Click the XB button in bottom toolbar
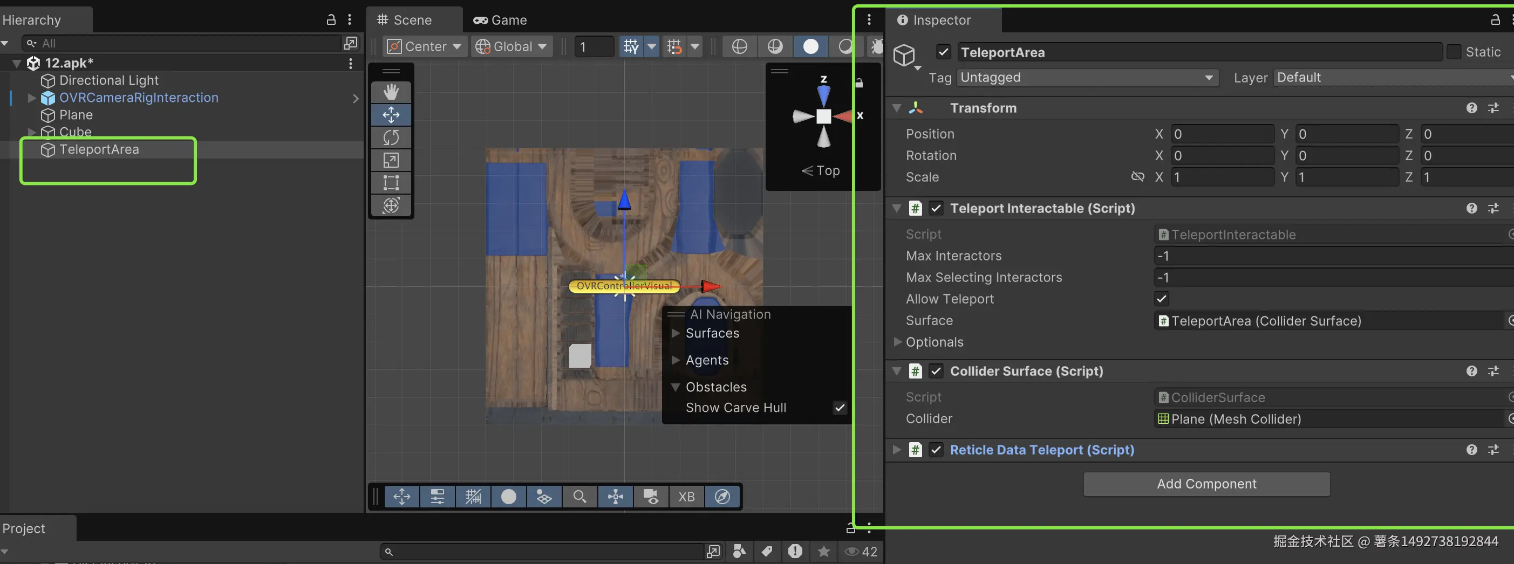Screen dimensions: 1514x564 coord(686,497)
